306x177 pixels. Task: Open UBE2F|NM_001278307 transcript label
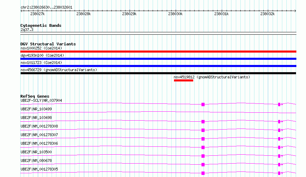point(39,135)
